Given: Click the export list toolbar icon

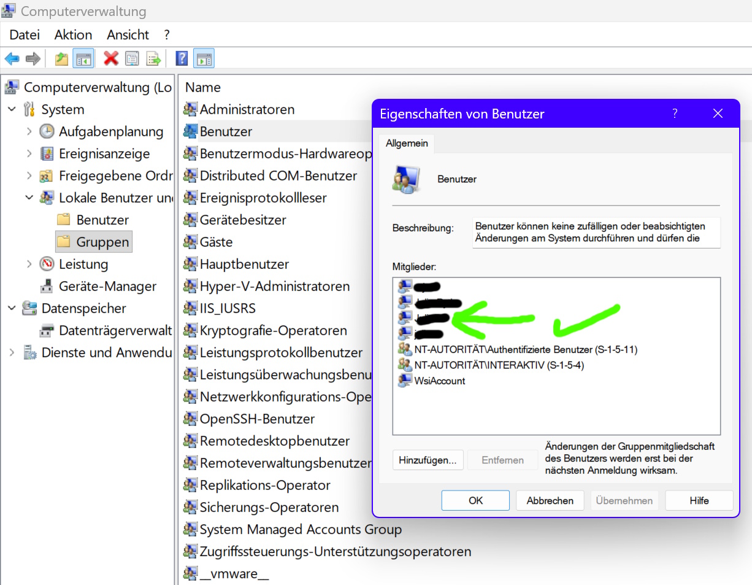Looking at the screenshot, I should tap(153, 58).
